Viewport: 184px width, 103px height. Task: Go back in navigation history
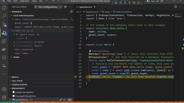[54, 1]
